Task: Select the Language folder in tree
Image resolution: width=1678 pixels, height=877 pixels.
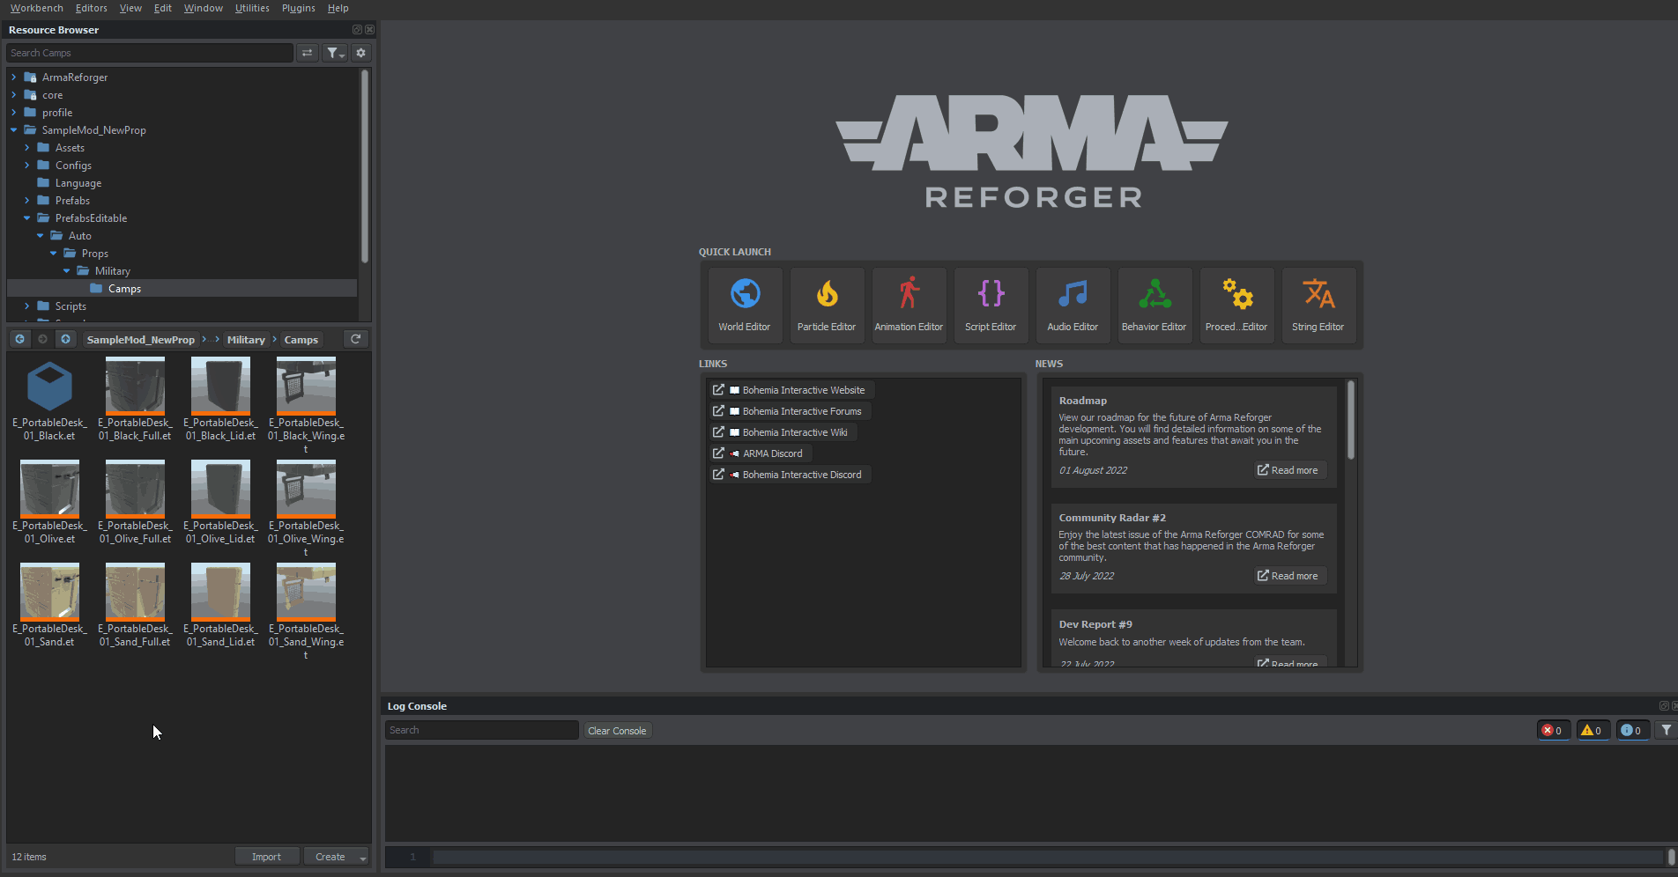Action: (78, 183)
